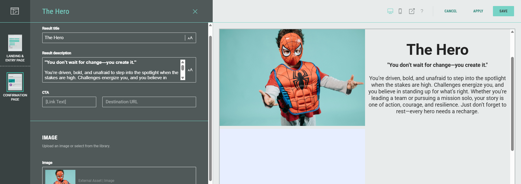Viewport: 521px width, 184px height.
Task: Click the Destination URL field
Action: tap(149, 102)
